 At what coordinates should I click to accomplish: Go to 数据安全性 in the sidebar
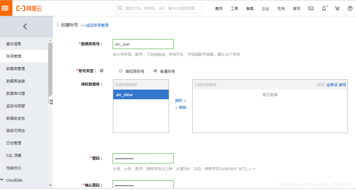click(24, 118)
